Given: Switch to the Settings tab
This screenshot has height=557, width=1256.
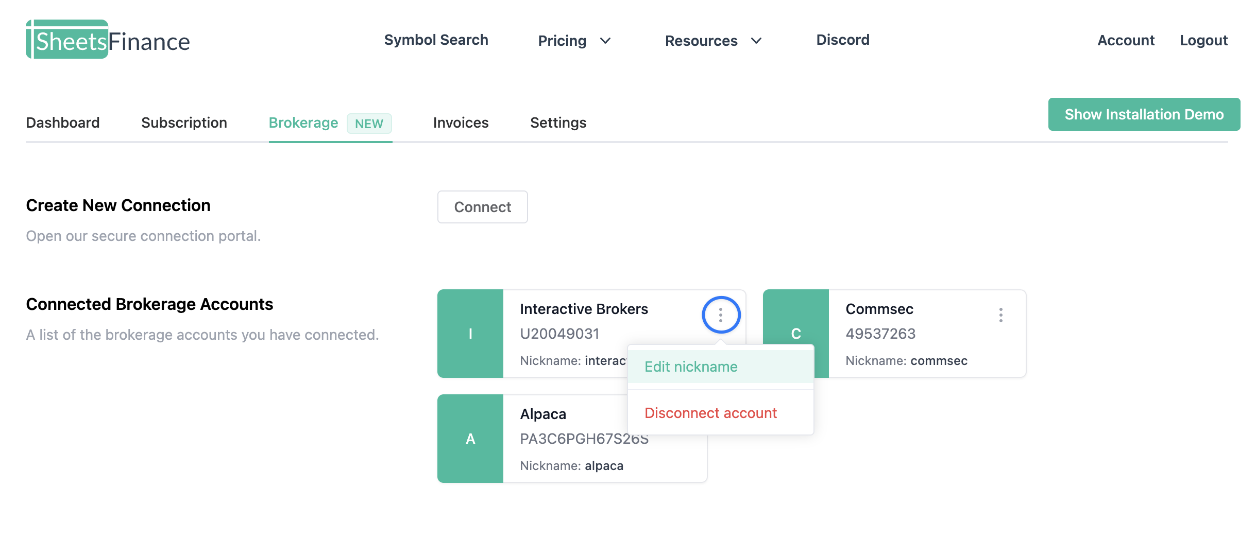Looking at the screenshot, I should tap(558, 123).
